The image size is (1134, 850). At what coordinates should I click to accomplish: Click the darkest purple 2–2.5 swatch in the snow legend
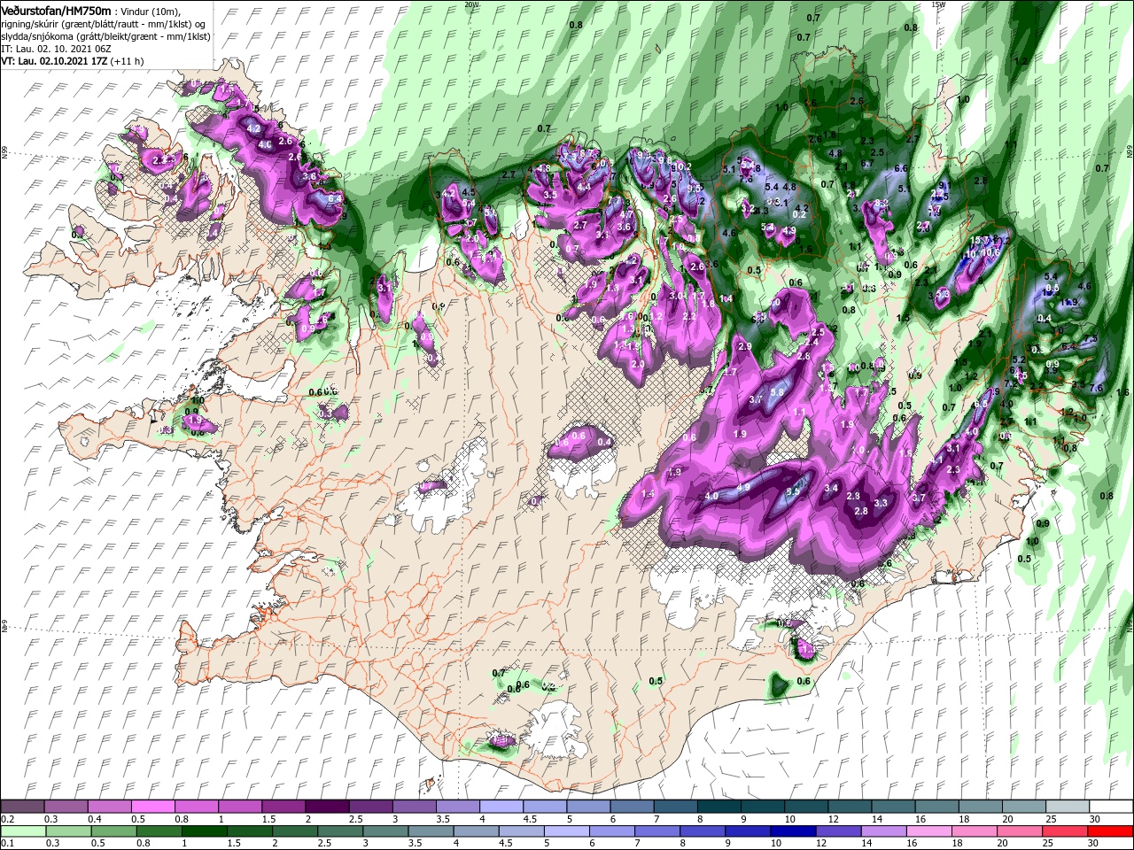[x=326, y=807]
